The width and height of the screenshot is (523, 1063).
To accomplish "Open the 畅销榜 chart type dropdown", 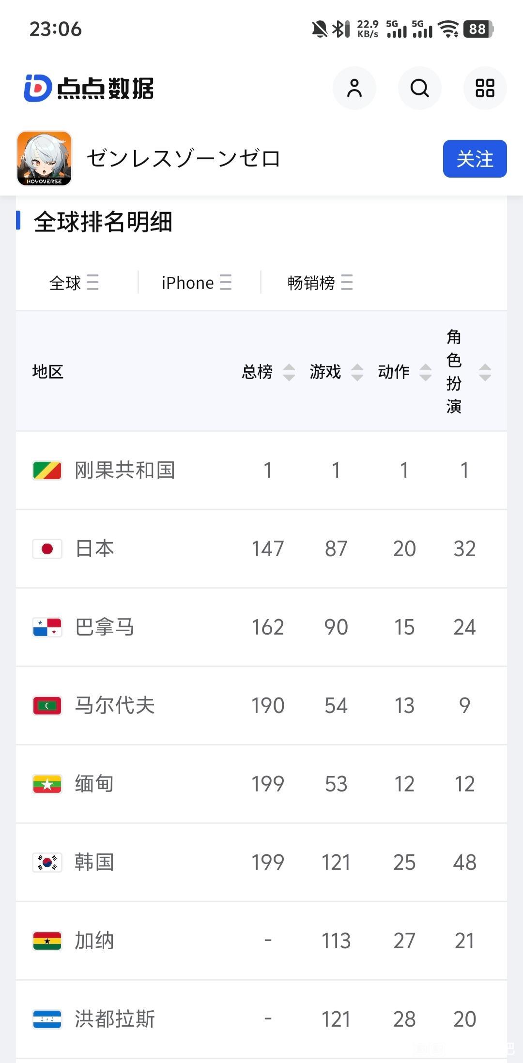I will pyautogui.click(x=320, y=282).
